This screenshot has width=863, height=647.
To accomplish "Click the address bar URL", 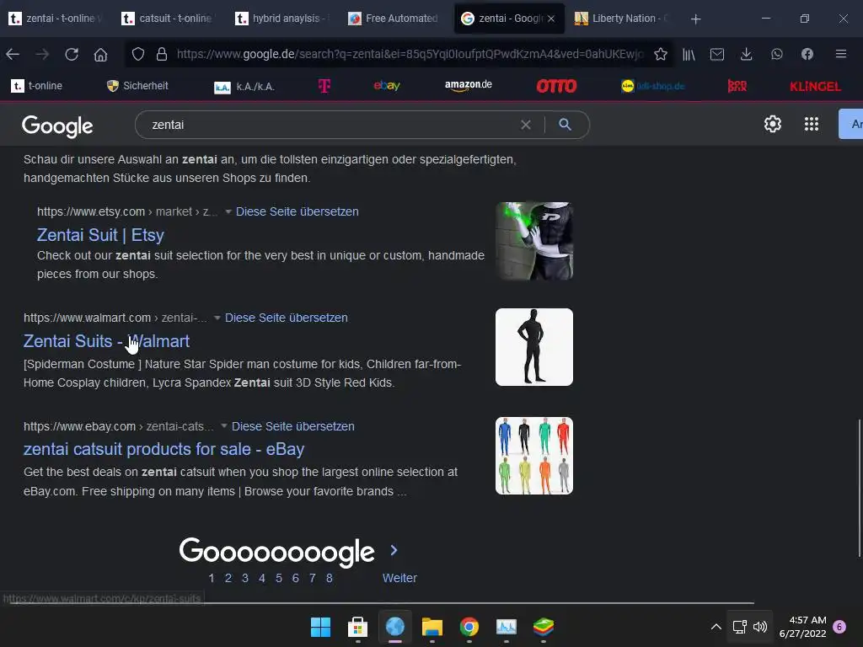I will (410, 54).
